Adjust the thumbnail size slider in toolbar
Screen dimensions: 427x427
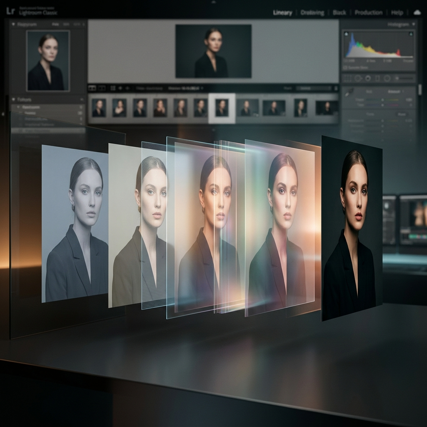pyautogui.click(x=313, y=88)
